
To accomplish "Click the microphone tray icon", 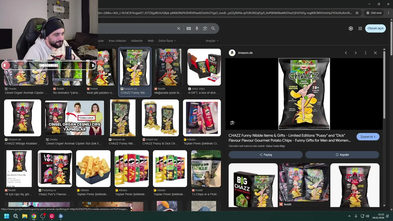I will (356, 216).
